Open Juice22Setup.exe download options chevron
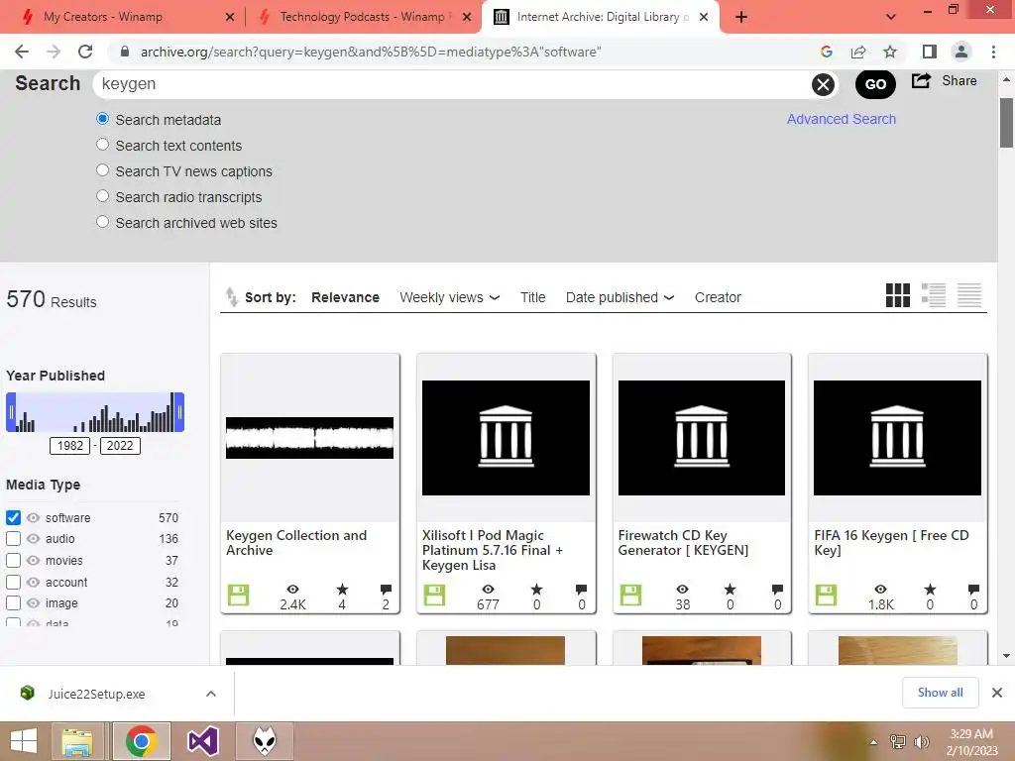Screen dimensions: 1015x761 coord(211,694)
